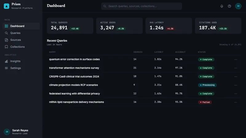This screenshot has width=246, height=138.
Task: Click the +23.1% citations badge
Action: tap(223, 29)
